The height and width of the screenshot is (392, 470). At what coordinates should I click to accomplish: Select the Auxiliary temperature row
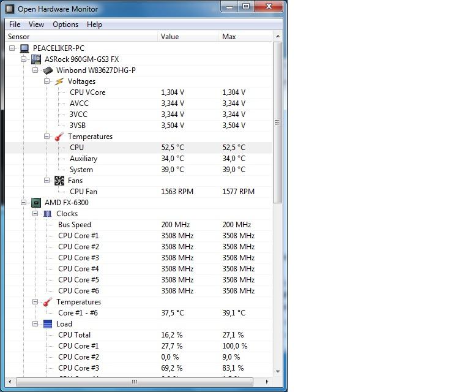point(139,159)
